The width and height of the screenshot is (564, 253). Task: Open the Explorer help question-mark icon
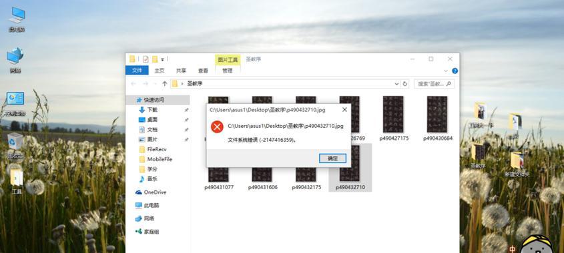pos(455,71)
